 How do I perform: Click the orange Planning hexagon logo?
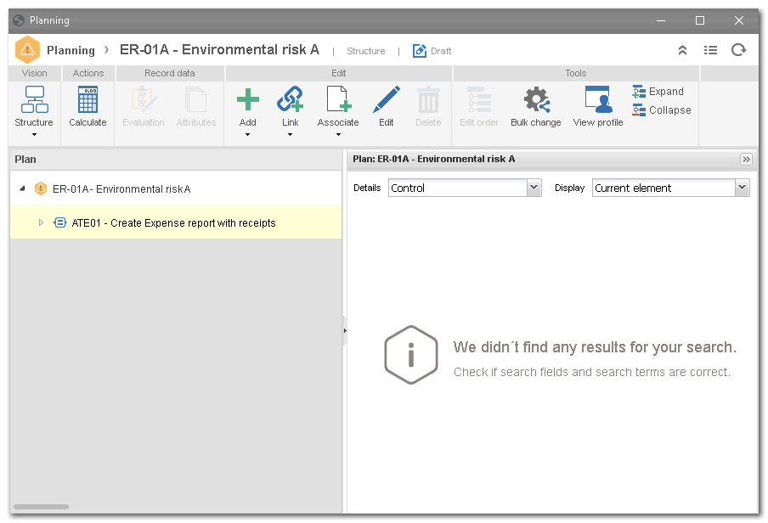coord(27,50)
